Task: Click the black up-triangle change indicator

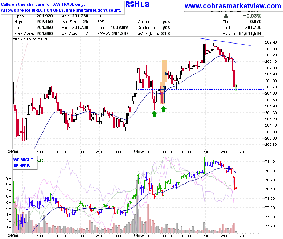Action: (x=226, y=16)
